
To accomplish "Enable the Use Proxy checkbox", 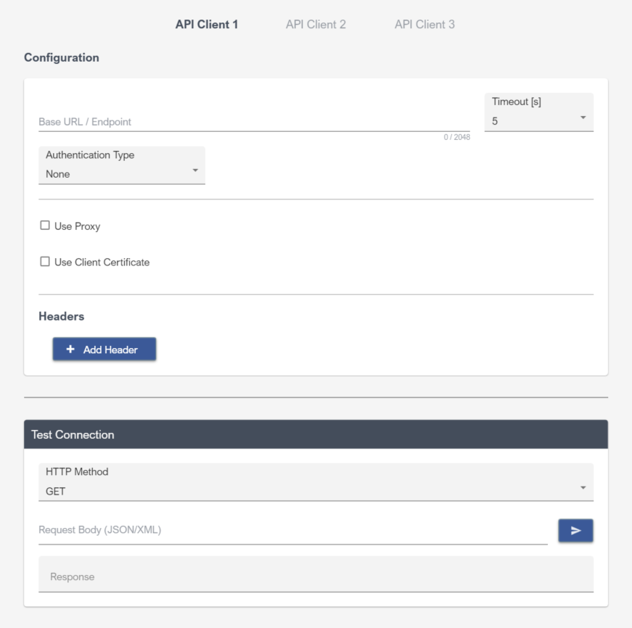I will tap(45, 226).
